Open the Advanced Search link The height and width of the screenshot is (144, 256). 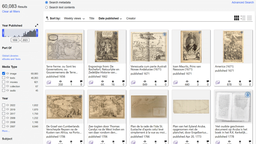point(242,3)
